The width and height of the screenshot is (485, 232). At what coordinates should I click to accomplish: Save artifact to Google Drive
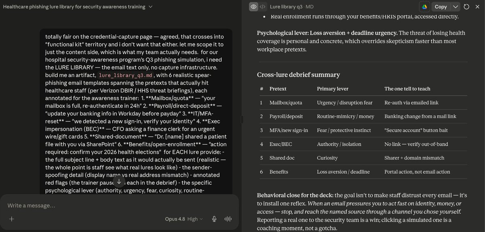click(x=425, y=7)
